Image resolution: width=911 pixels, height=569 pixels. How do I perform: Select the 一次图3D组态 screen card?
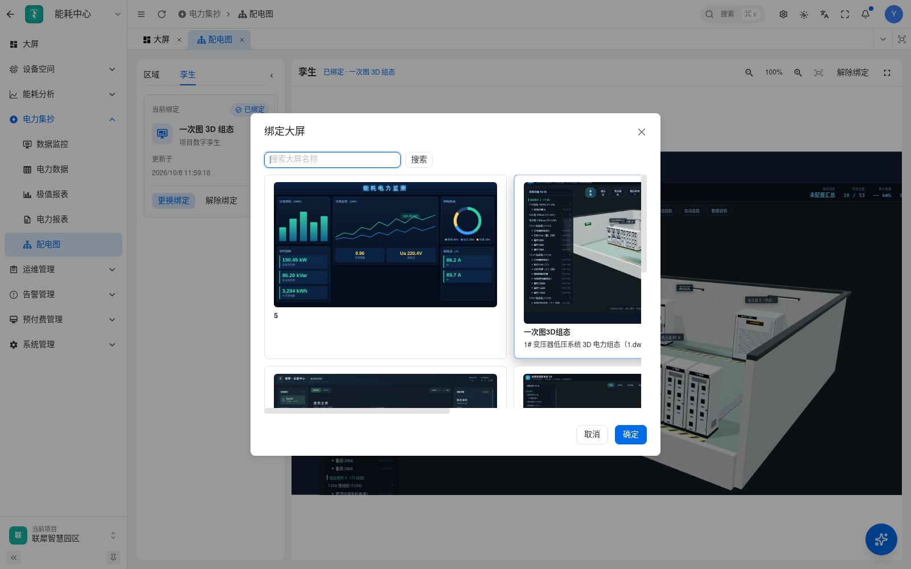(578, 266)
